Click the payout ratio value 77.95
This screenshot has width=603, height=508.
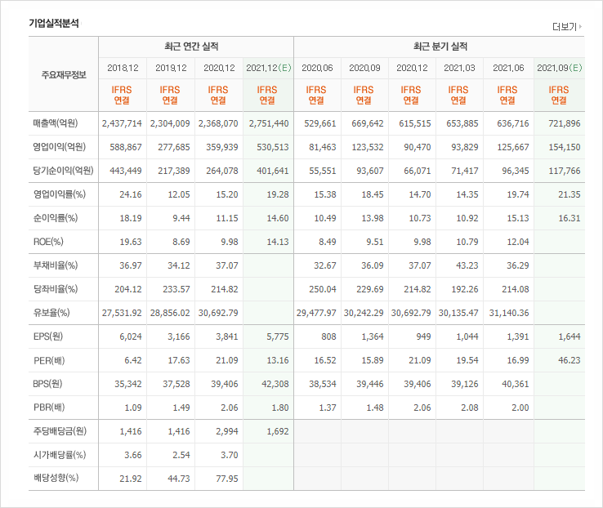[227, 479]
